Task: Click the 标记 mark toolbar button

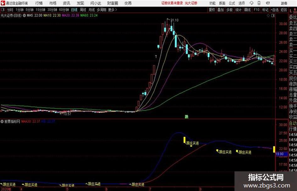Action: coord(265,10)
